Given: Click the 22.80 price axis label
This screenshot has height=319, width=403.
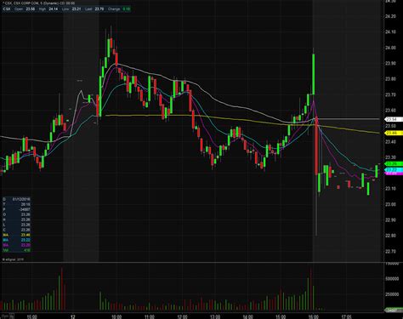Looking at the screenshot, I should point(390,236).
